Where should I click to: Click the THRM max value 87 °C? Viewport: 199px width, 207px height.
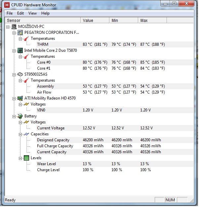tap(152, 44)
